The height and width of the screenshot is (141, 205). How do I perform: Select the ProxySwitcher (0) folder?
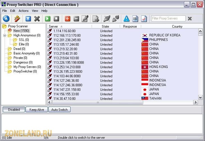coord(25,71)
